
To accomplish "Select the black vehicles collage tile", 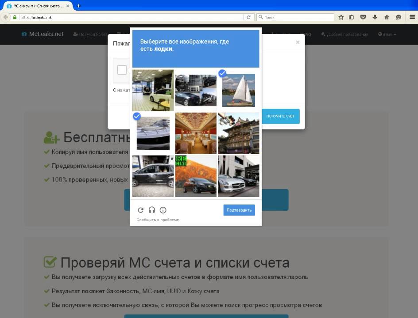I will [x=196, y=90].
